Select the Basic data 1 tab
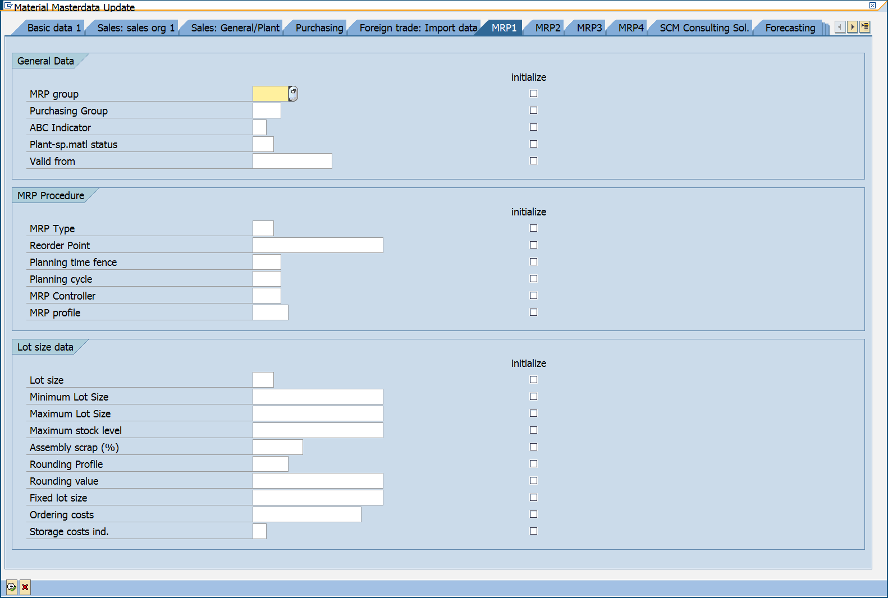The image size is (888, 598). (x=54, y=28)
